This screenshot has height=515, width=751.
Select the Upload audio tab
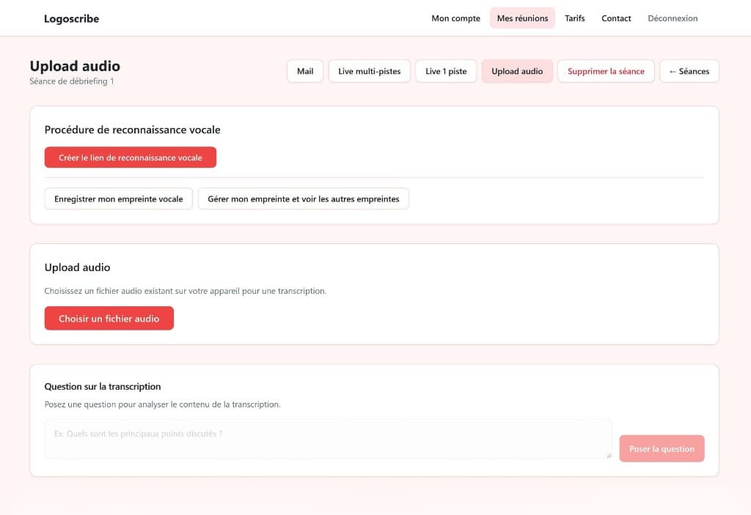coord(517,71)
